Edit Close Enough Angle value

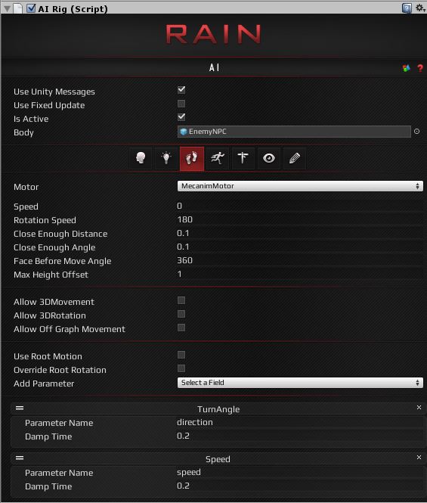pos(300,247)
